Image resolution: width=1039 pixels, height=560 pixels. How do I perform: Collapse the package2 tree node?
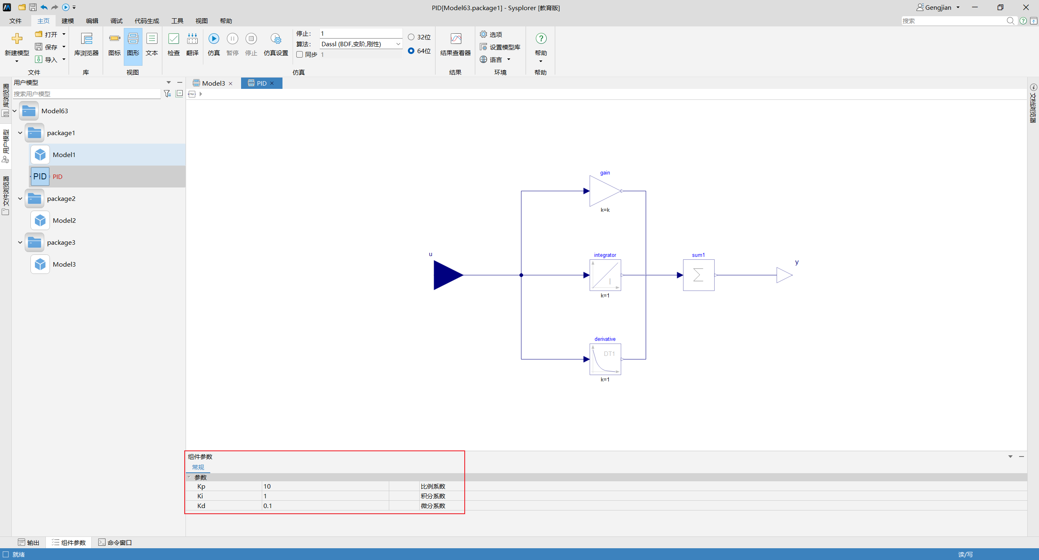[20, 198]
